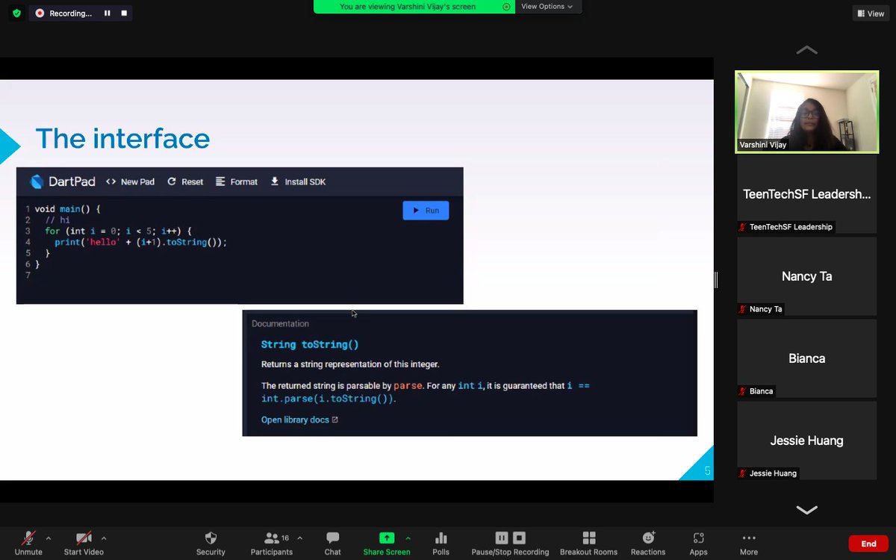Expand the caret beside Participants
This screenshot has width=896, height=560.
coord(300,538)
